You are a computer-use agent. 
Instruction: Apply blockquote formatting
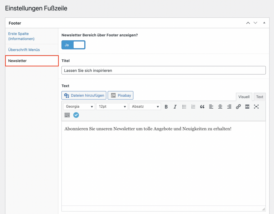(202, 107)
